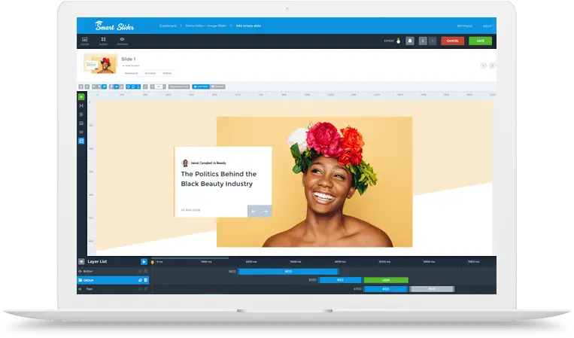The height and width of the screenshot is (338, 574).
Task: Expand the Layer List panel
Action: (81, 262)
